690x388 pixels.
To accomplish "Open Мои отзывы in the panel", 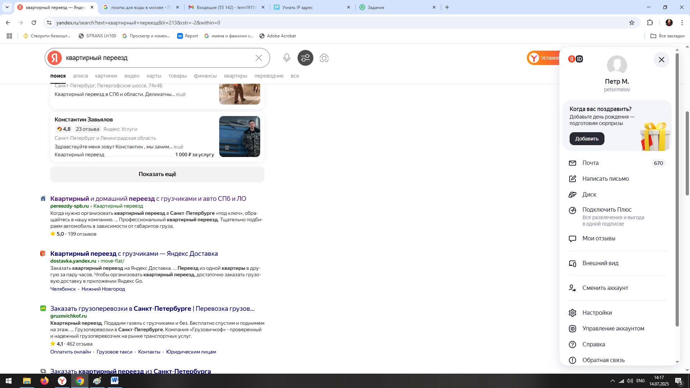I will coord(617,239).
